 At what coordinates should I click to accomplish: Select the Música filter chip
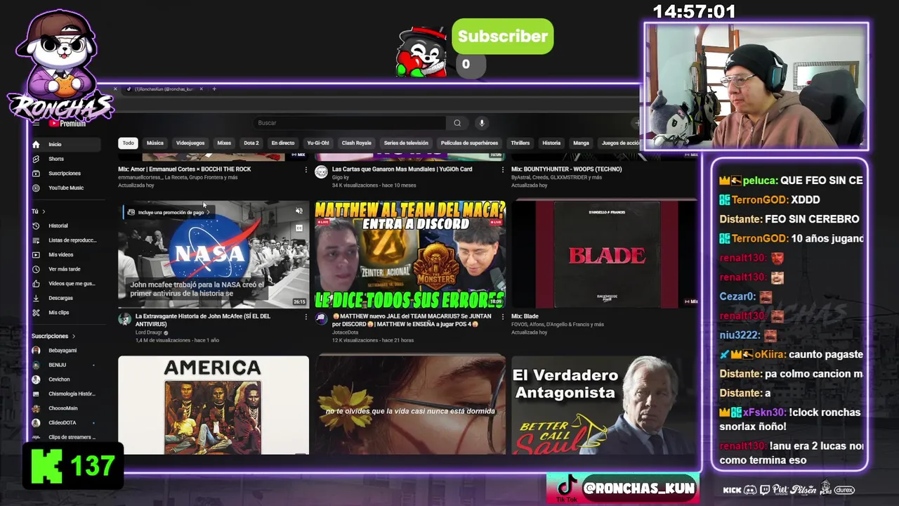[x=155, y=143]
